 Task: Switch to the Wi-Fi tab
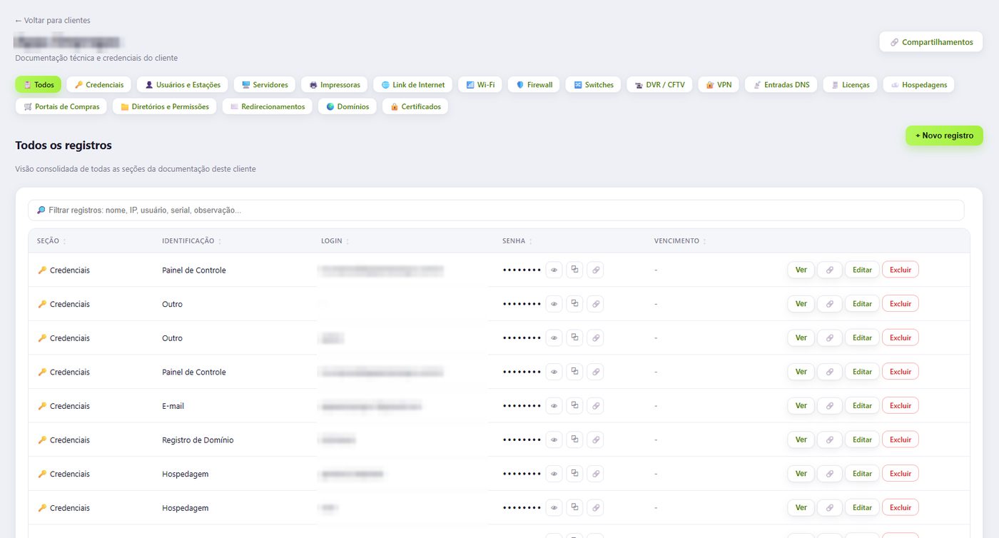click(x=480, y=85)
